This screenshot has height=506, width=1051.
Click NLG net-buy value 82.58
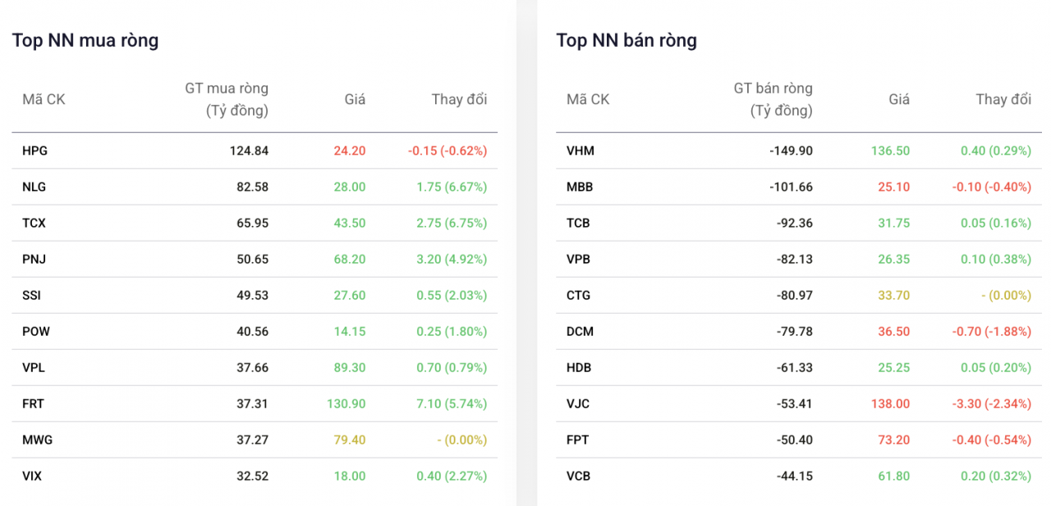tap(252, 187)
